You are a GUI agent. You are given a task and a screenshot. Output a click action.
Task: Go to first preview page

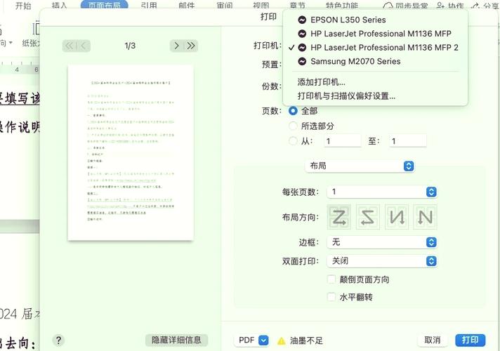point(70,46)
